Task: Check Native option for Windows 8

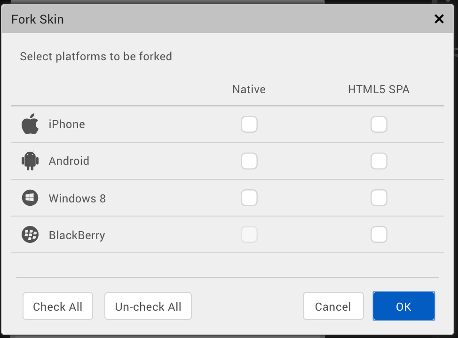Action: (249, 198)
